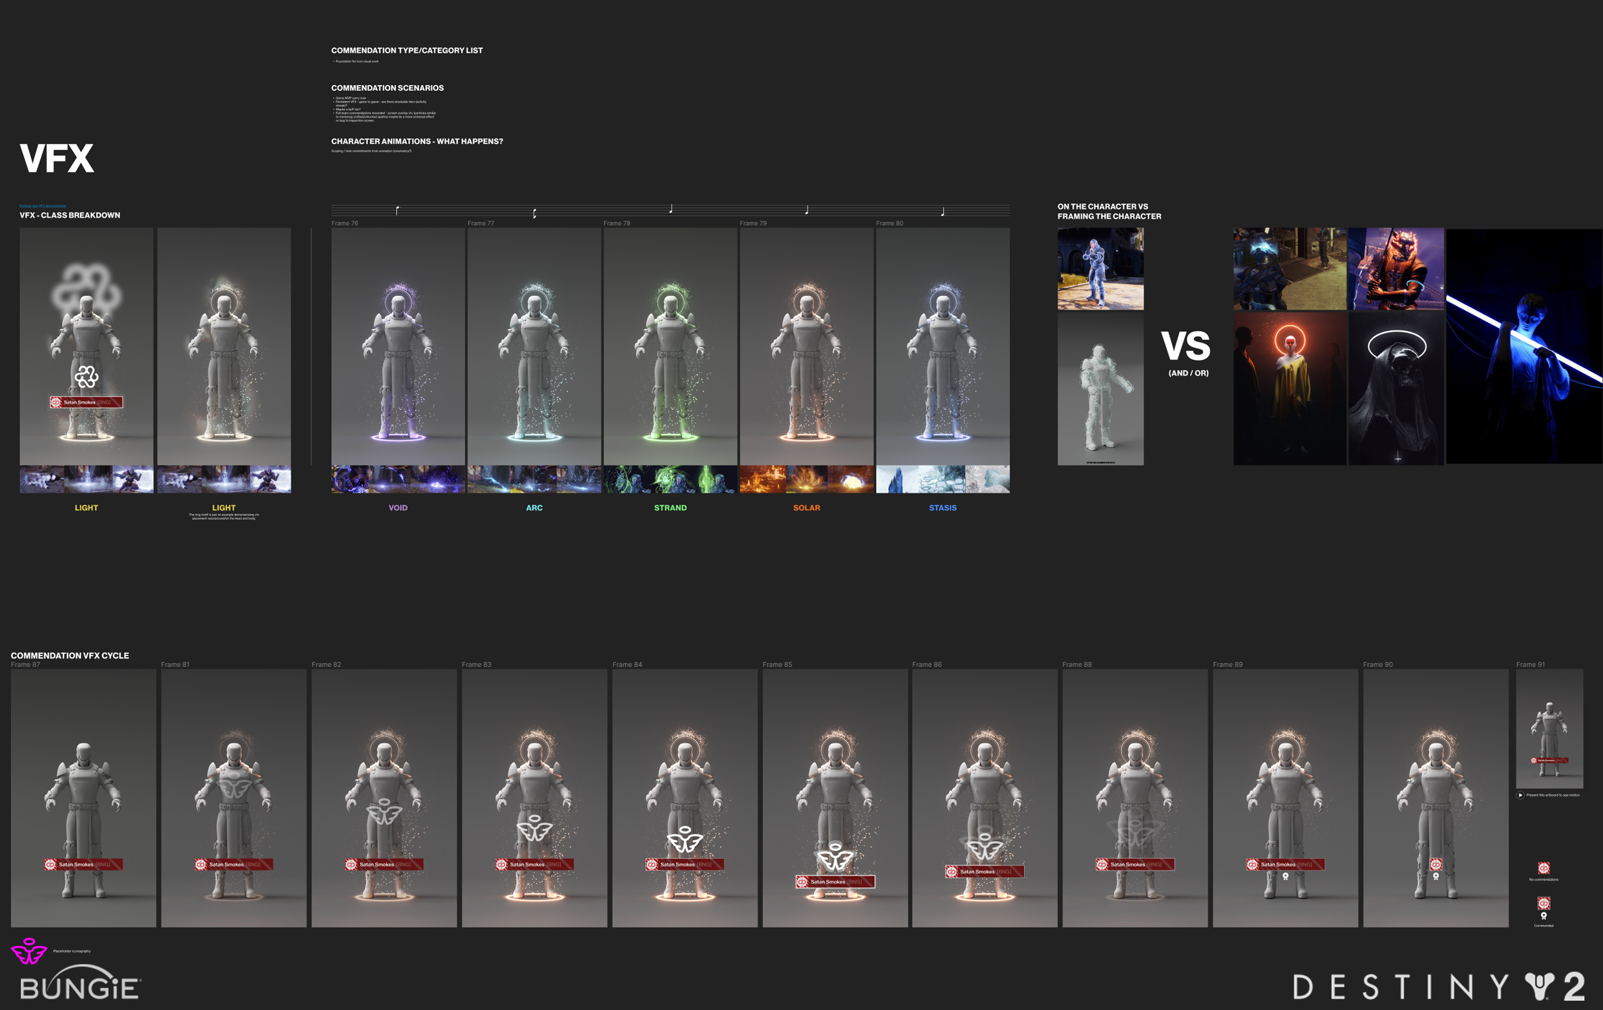Viewport: 1603px width, 1010px height.
Task: Click the 'Placeholder iconography' caption
Action: point(72,952)
